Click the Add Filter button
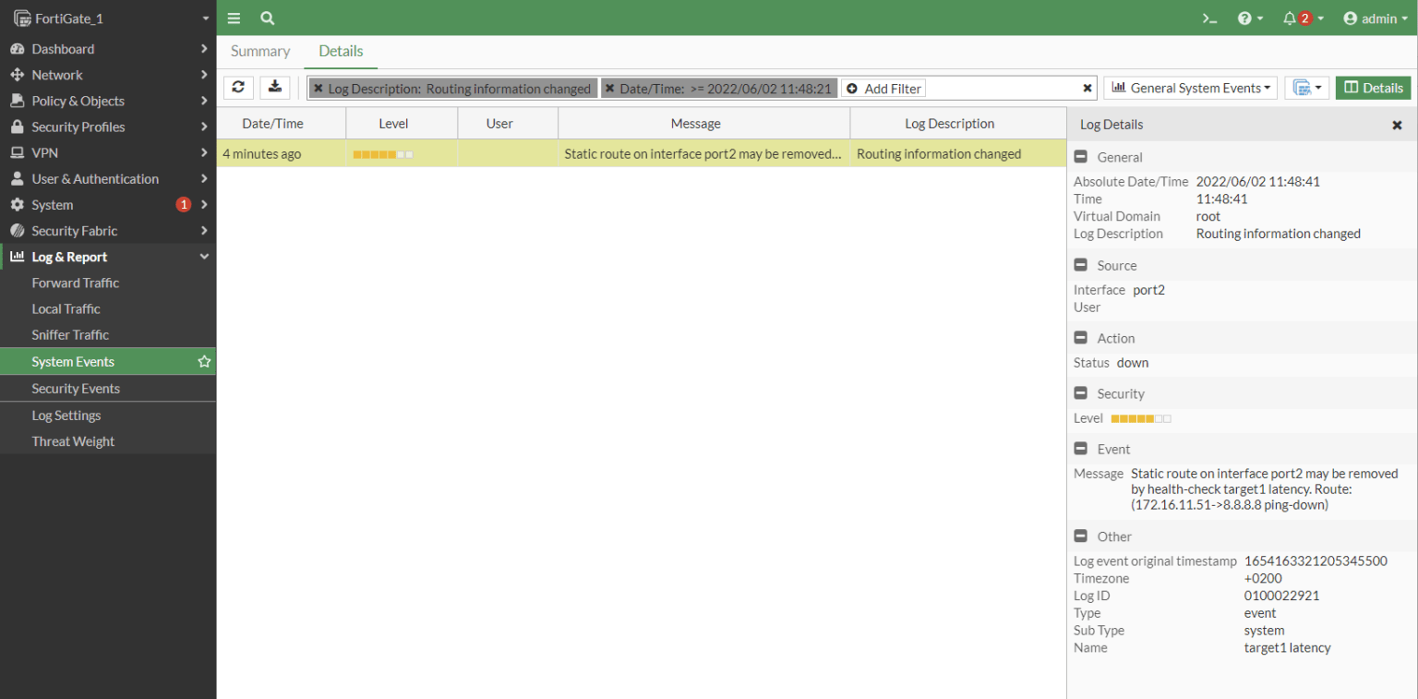The image size is (1418, 699). pos(883,89)
